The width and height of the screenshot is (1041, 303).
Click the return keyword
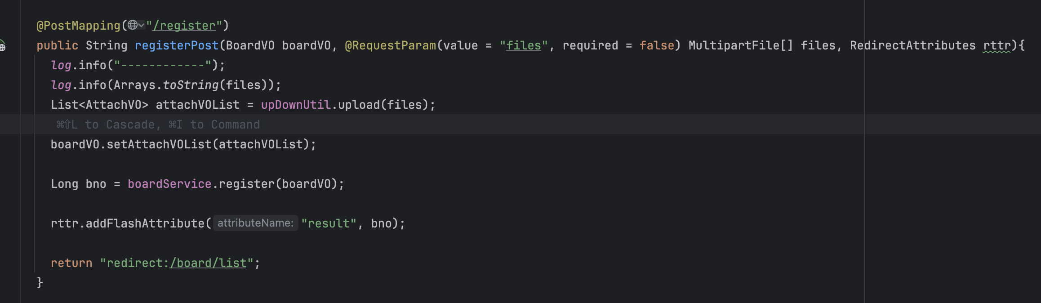pyautogui.click(x=71, y=263)
